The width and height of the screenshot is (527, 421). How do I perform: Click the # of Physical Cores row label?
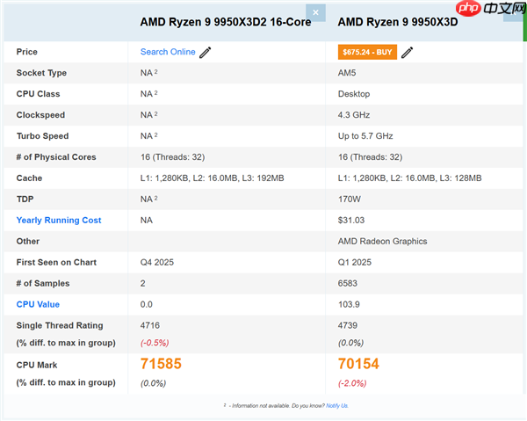[x=56, y=157]
